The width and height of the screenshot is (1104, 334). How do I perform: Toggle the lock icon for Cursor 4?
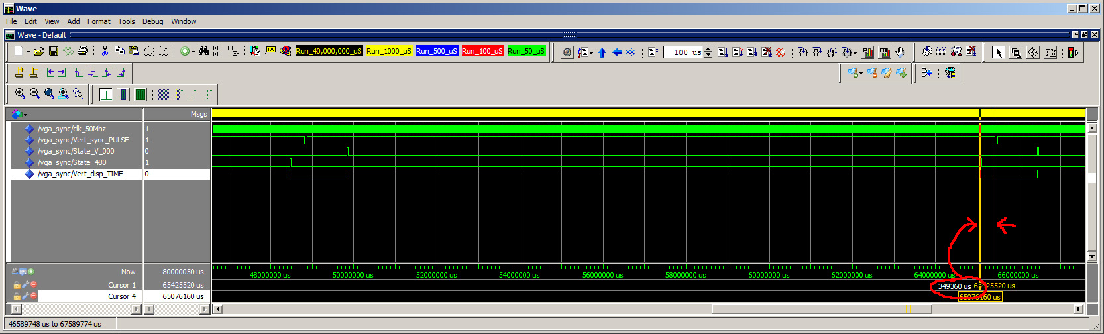click(x=17, y=296)
